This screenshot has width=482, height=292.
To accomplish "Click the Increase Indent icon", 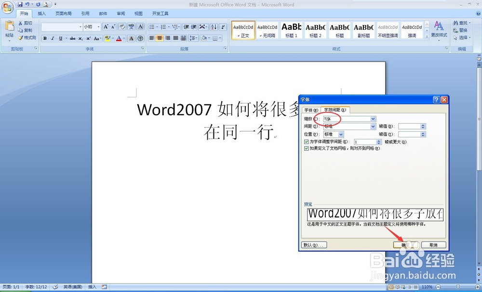I will 194,27.
